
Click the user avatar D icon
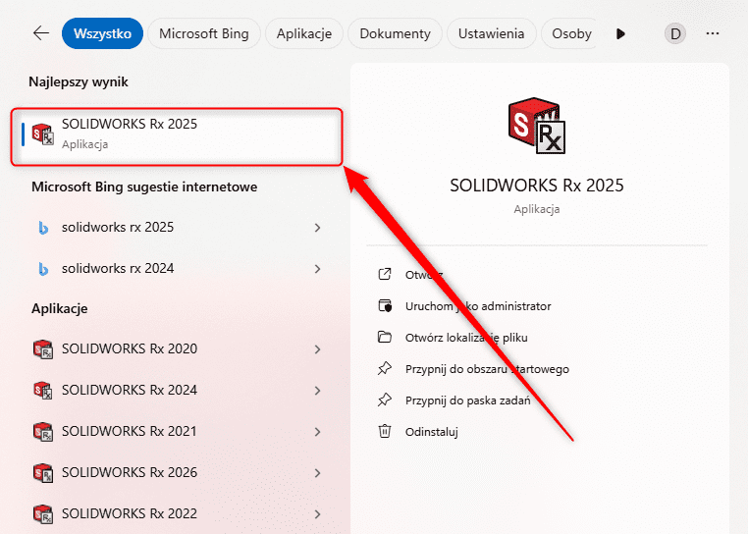pos(674,33)
